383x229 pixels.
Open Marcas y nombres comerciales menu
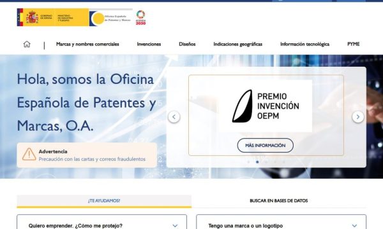click(x=87, y=44)
